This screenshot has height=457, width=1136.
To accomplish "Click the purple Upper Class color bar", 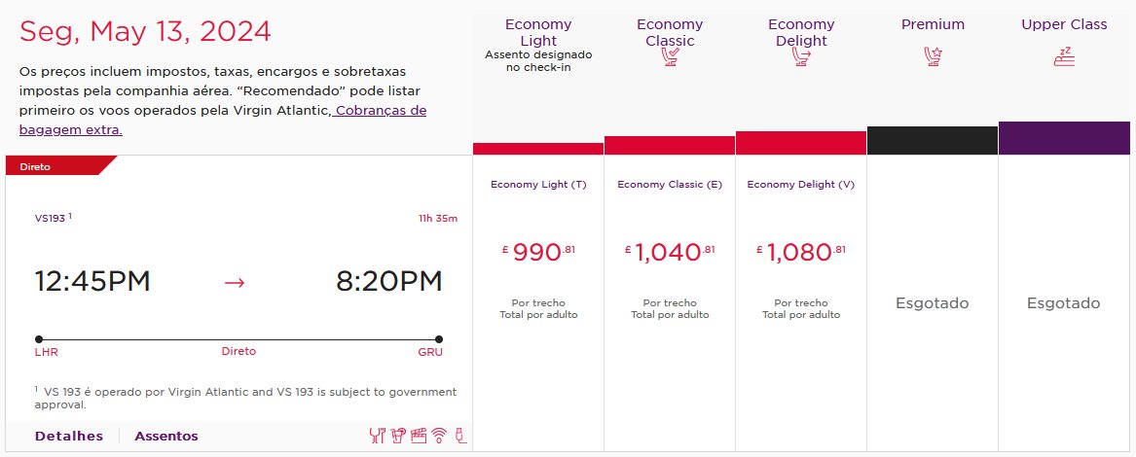I will tap(1064, 138).
